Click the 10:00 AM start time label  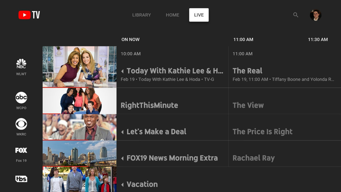tap(131, 54)
